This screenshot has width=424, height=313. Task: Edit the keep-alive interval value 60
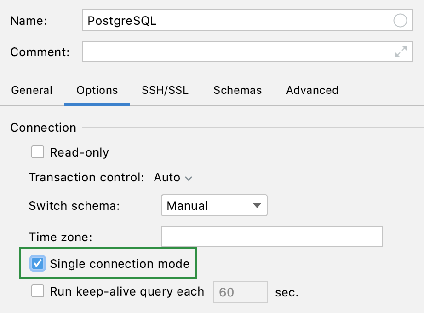[x=240, y=292]
